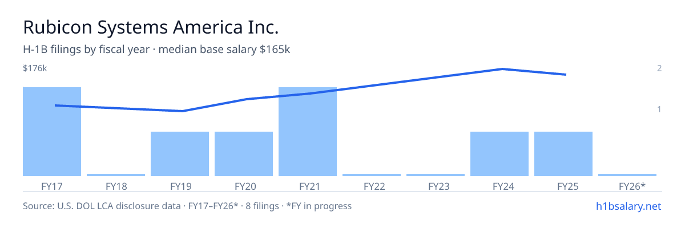Click the FY17 axis label

click(52, 186)
